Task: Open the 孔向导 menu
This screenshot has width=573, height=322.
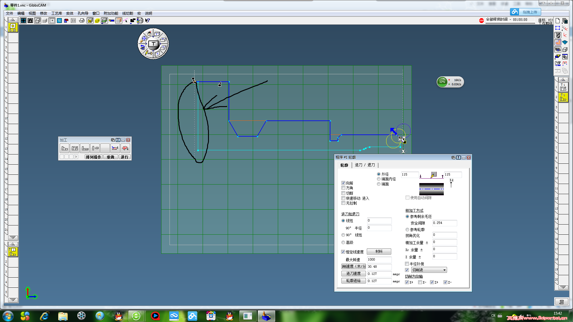Action: [x=83, y=13]
